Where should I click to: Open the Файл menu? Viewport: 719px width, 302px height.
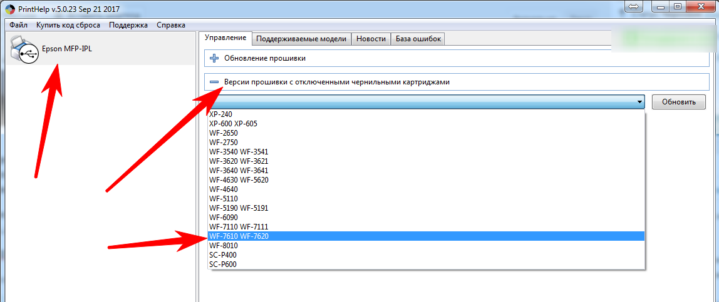18,25
